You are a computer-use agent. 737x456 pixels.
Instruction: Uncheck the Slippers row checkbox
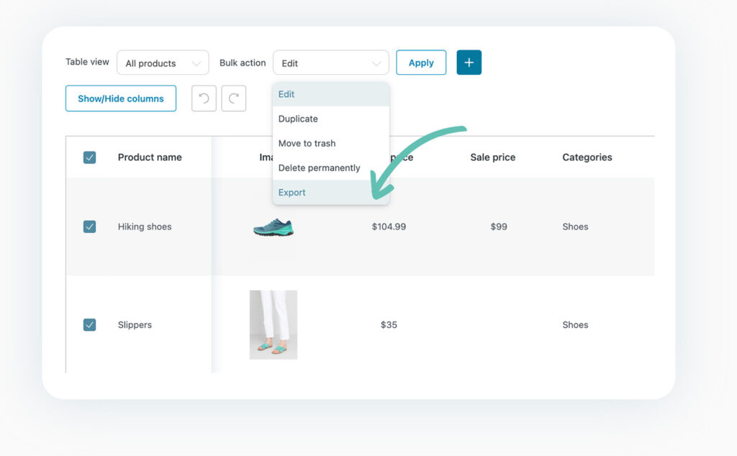pyautogui.click(x=89, y=324)
